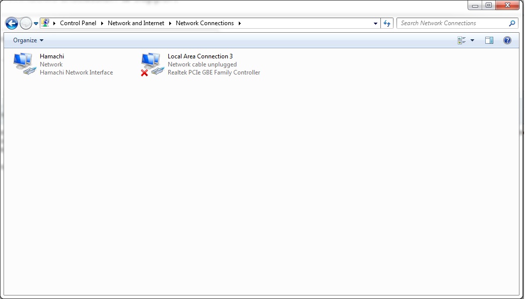Image resolution: width=525 pixels, height=299 pixels.
Task: Navigate to Control Panel via breadcrumb
Action: 78,23
